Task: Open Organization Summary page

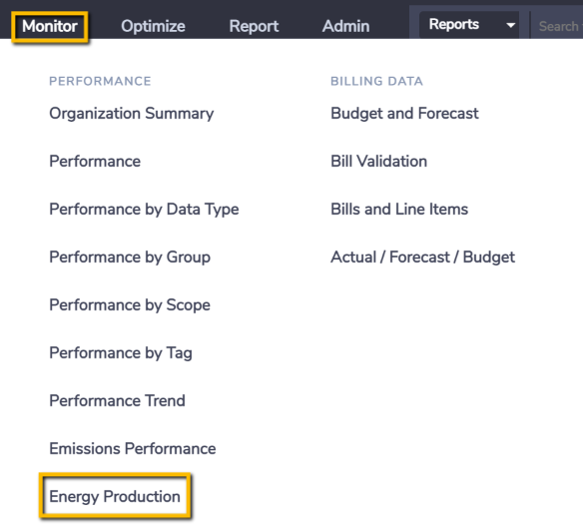Action: 131,114
